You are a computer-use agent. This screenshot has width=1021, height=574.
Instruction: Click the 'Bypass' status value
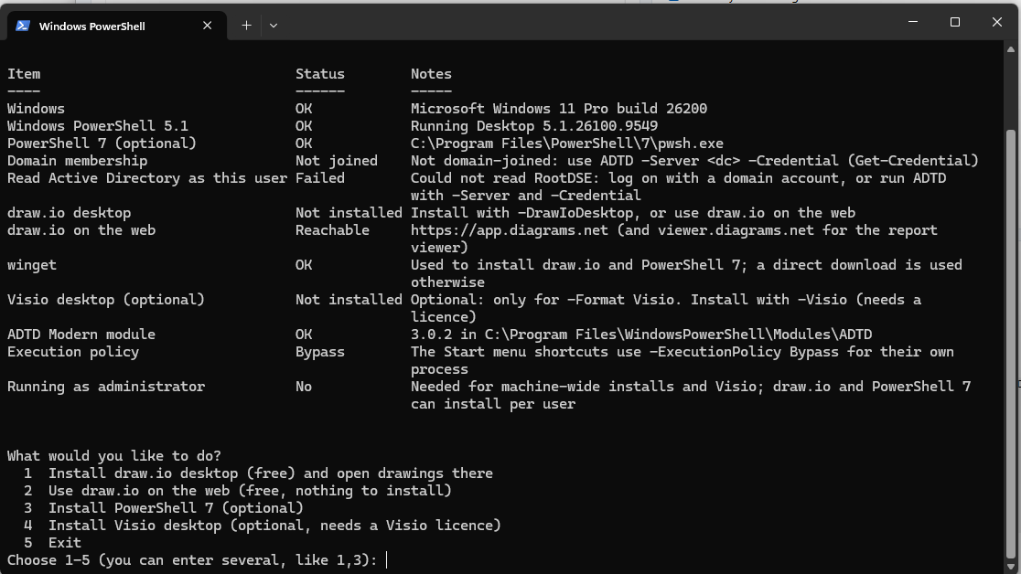319,352
